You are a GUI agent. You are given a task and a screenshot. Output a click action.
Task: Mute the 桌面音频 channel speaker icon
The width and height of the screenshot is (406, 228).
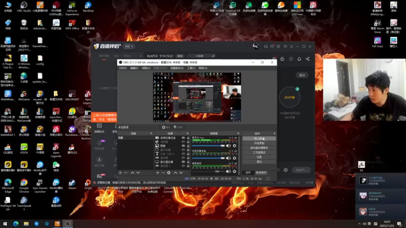[x=228, y=171]
